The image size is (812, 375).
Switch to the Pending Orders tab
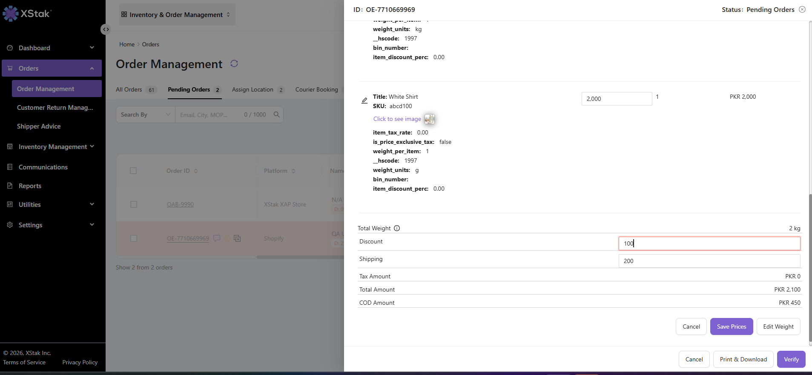[x=195, y=89]
